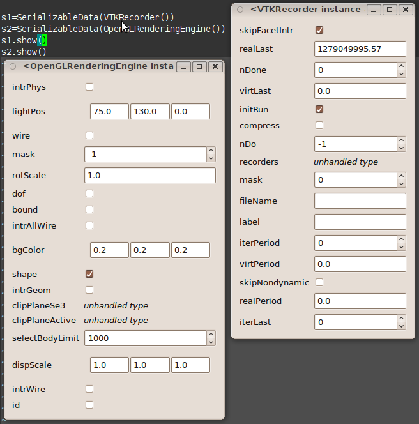
Task: Click the fileName text field
Action: click(x=360, y=201)
